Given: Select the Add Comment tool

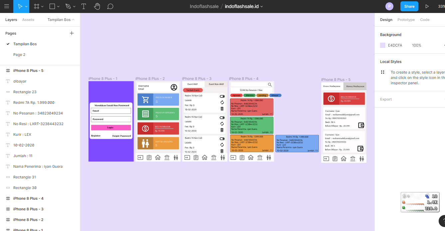Looking at the screenshot, I should point(111,6).
